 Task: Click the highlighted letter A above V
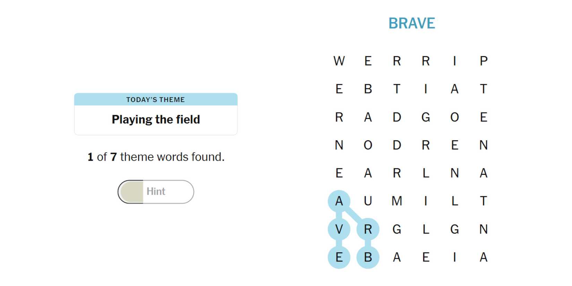pos(339,201)
